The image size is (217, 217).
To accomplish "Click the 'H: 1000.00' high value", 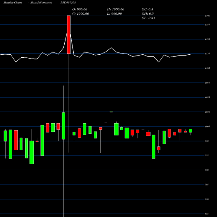I will point(115,10).
